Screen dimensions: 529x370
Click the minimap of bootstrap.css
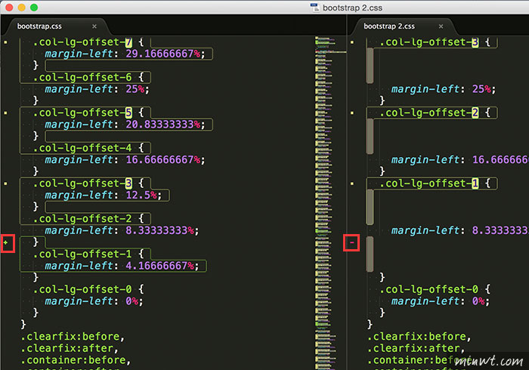pos(330,202)
